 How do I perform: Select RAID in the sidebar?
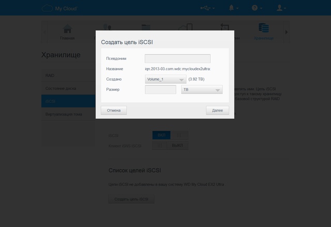[x=68, y=75]
